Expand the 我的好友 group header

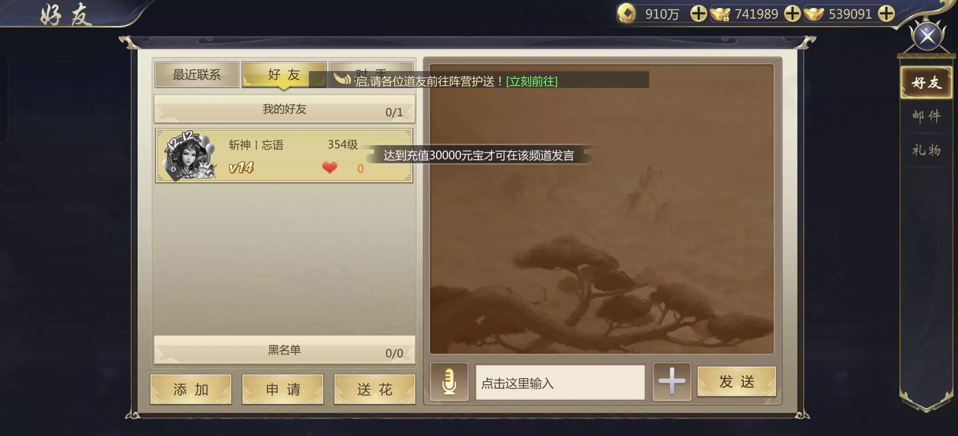(x=284, y=109)
